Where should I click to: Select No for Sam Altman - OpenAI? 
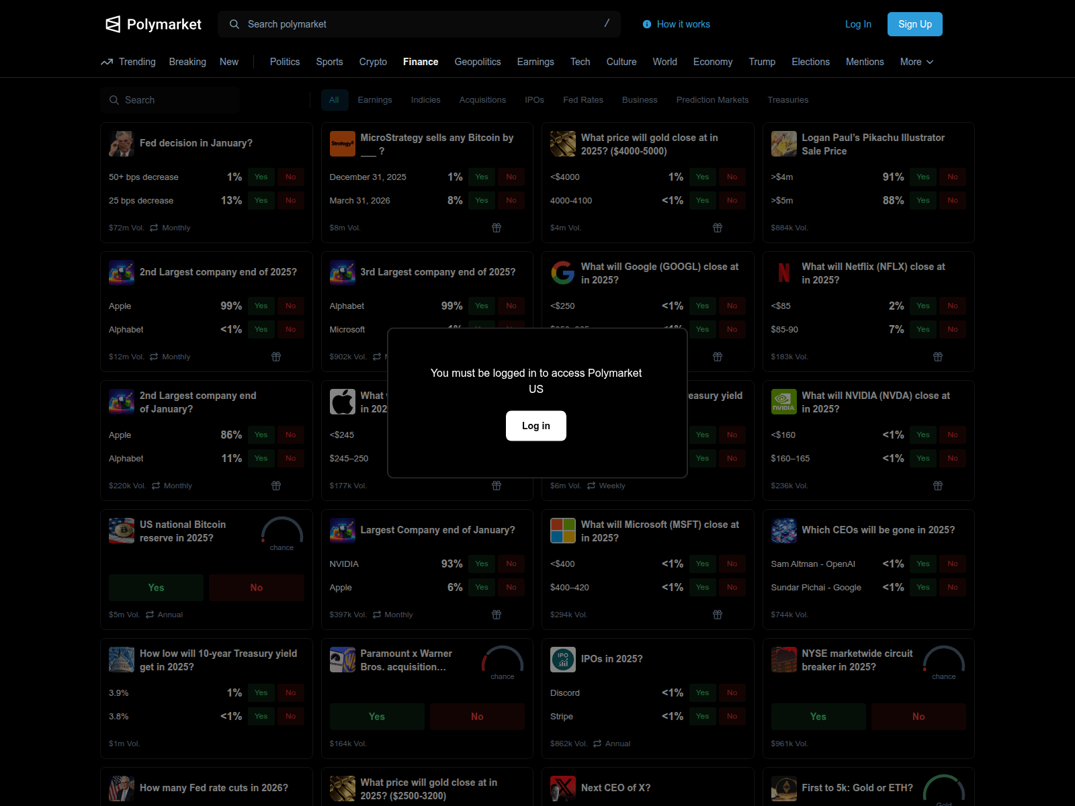point(953,564)
